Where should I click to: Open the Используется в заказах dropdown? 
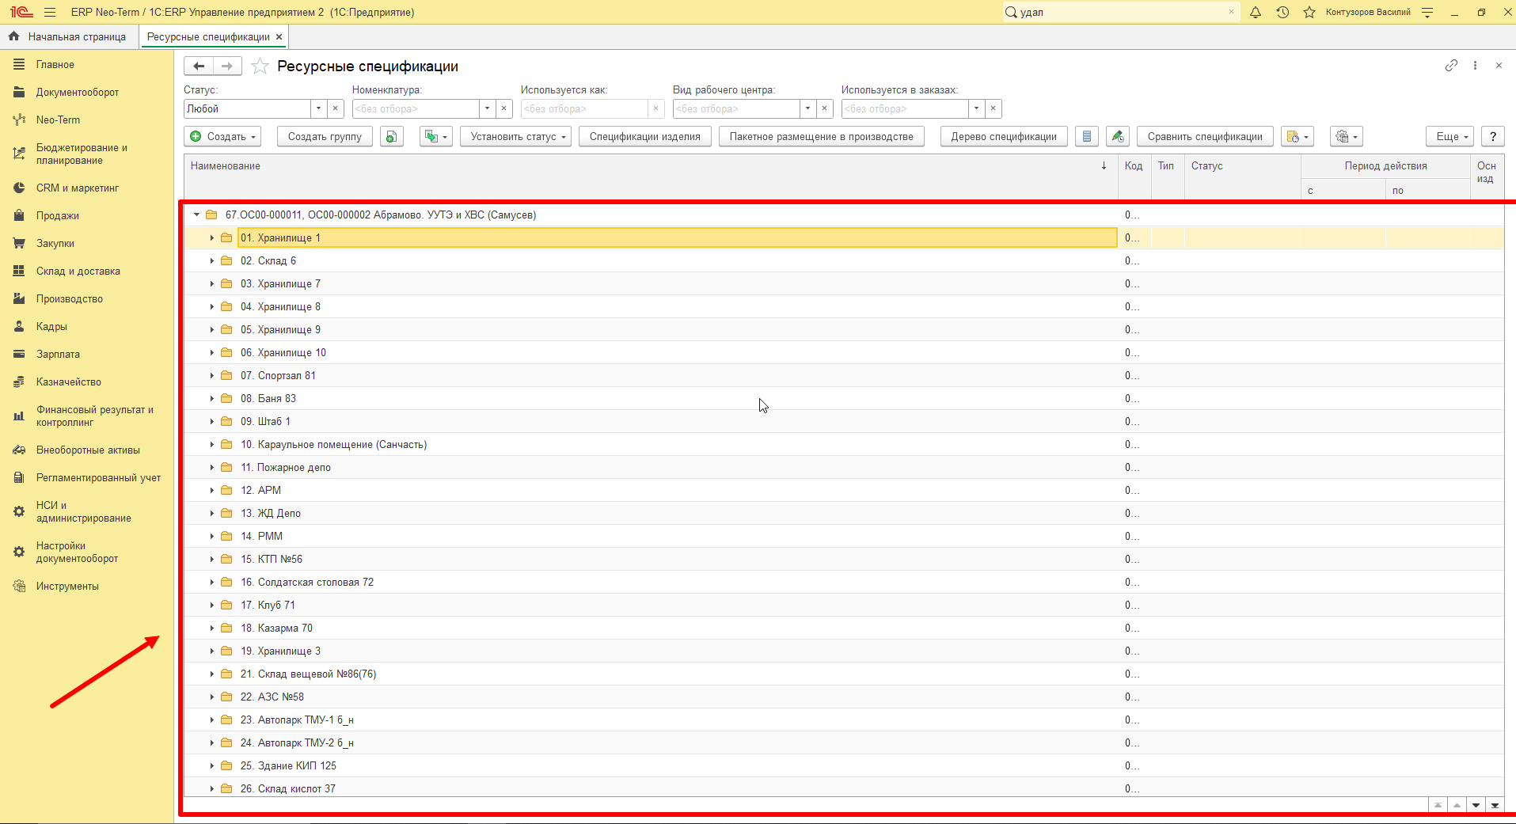point(976,108)
